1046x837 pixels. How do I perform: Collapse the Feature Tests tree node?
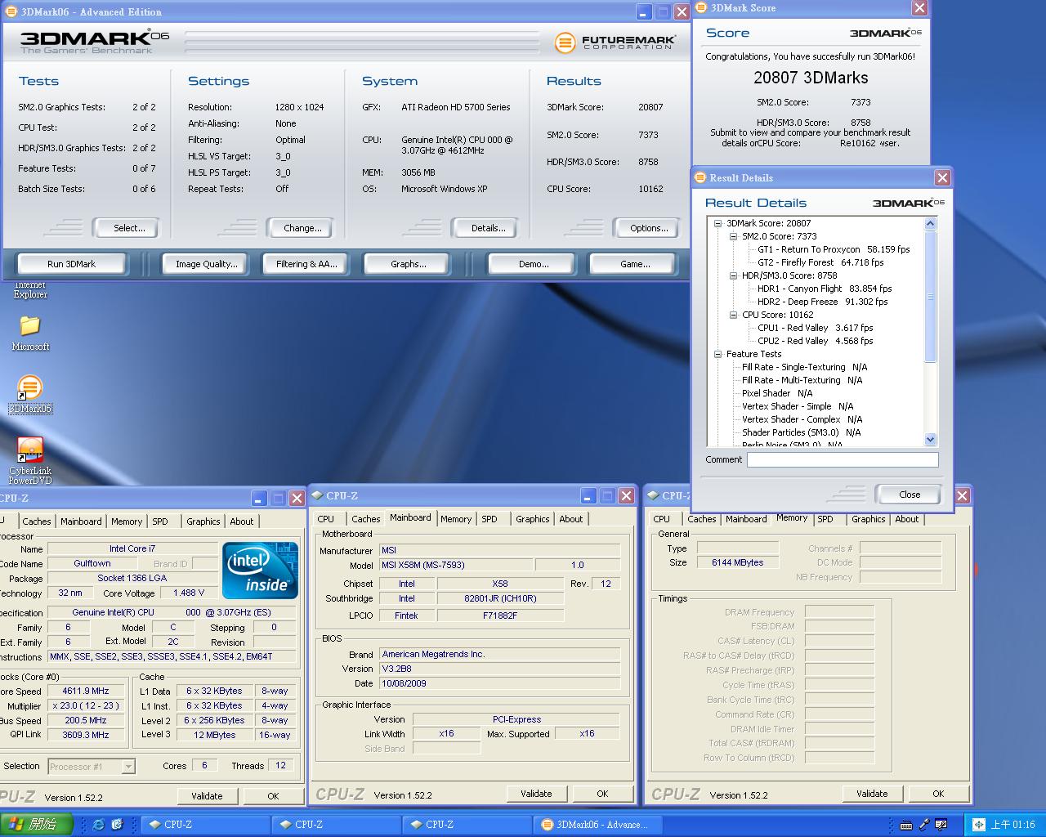click(x=717, y=354)
